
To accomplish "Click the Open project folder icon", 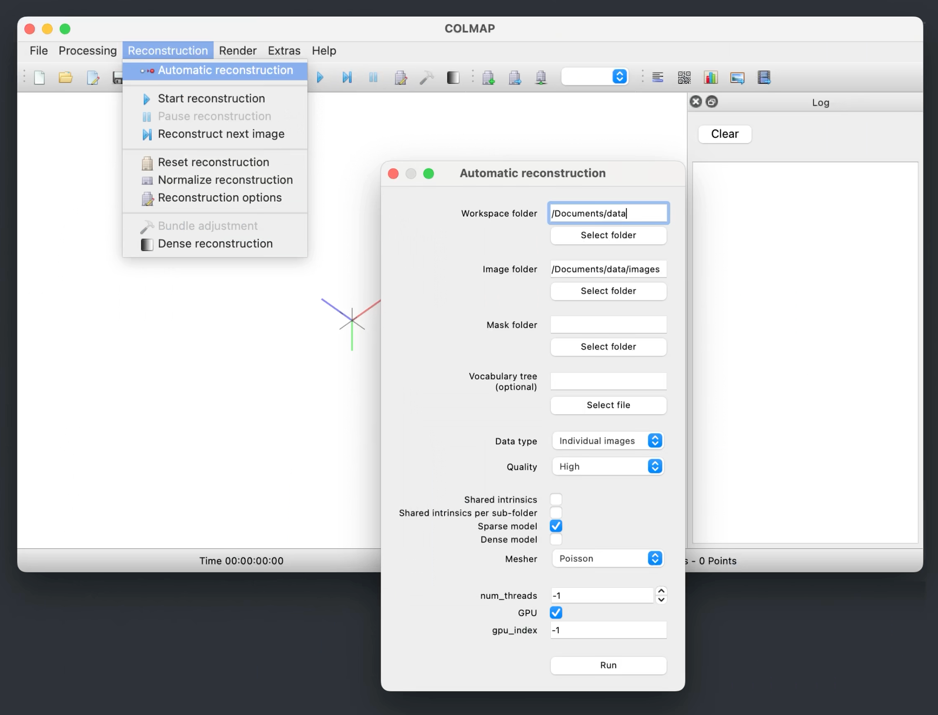I will pos(66,78).
